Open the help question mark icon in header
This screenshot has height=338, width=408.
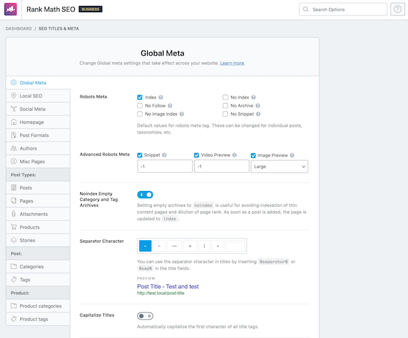pyautogui.click(x=398, y=9)
